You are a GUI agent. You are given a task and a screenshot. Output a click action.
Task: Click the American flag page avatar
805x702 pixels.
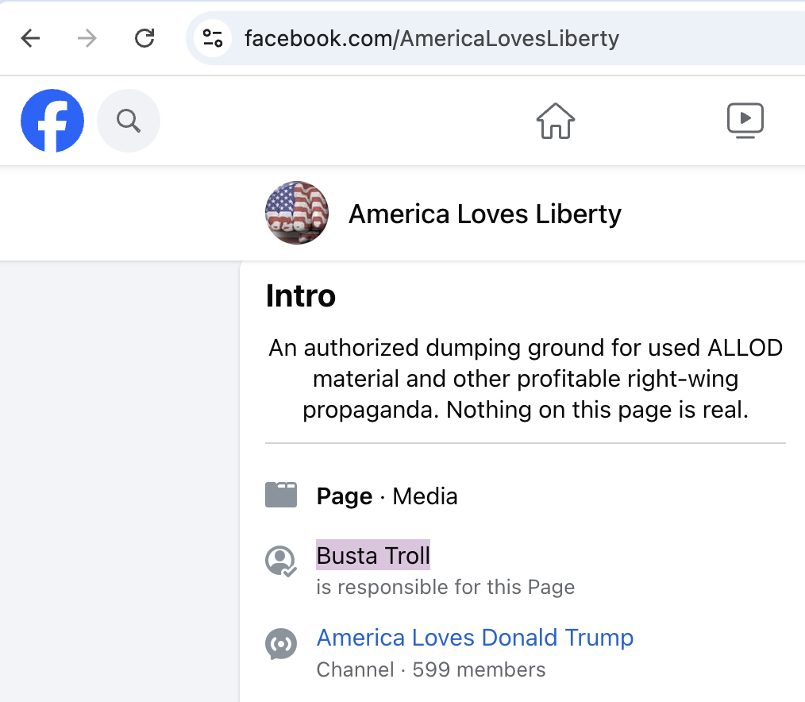pos(297,213)
